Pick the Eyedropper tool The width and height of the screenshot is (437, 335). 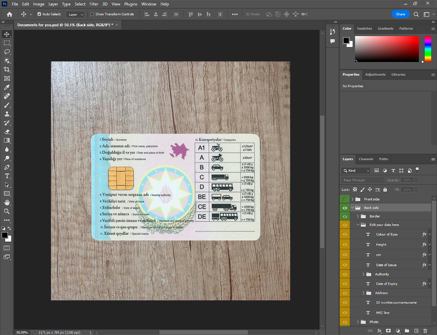[7, 87]
